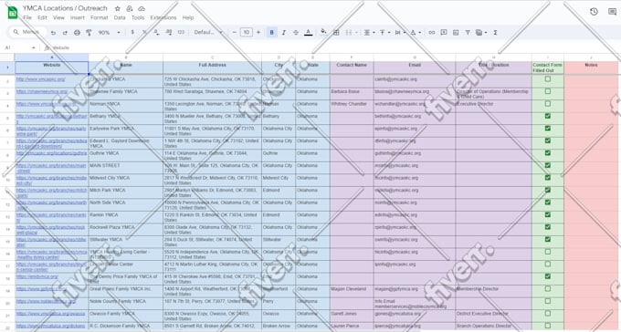This screenshot has width=621, height=332.
Task: Open the Edit menu
Action: [42, 18]
